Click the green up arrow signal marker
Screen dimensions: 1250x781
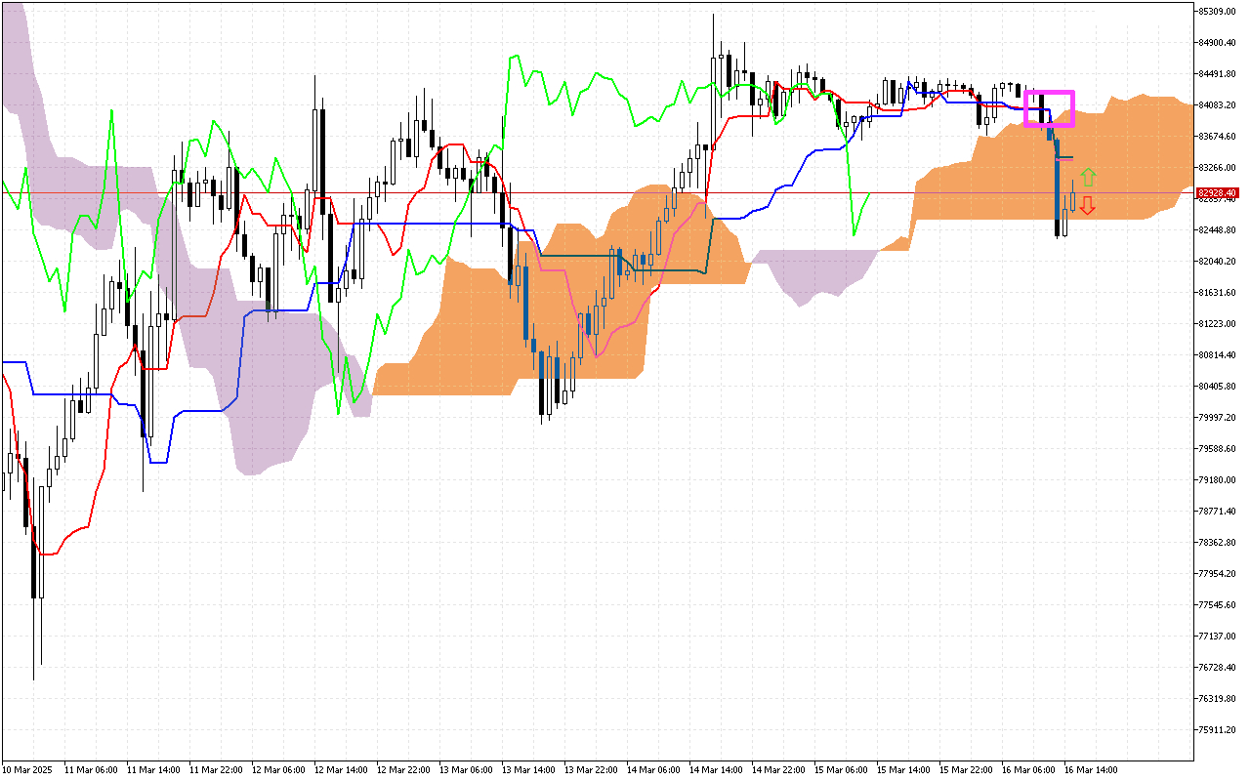[x=1088, y=178]
